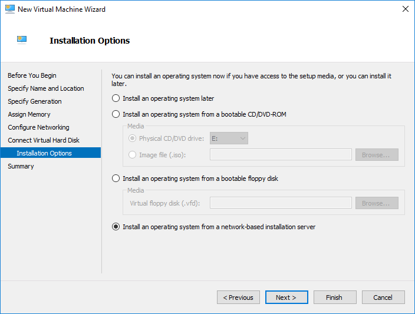This screenshot has width=415, height=314.
Task: Open Specify Name and Location step
Action: point(46,88)
